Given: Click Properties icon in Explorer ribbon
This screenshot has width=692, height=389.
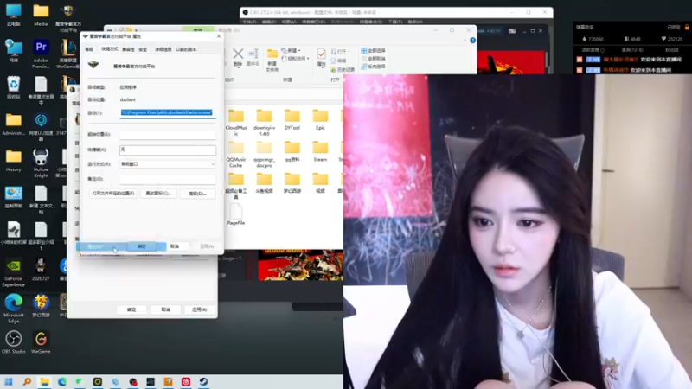Looking at the screenshot, I should [321, 57].
